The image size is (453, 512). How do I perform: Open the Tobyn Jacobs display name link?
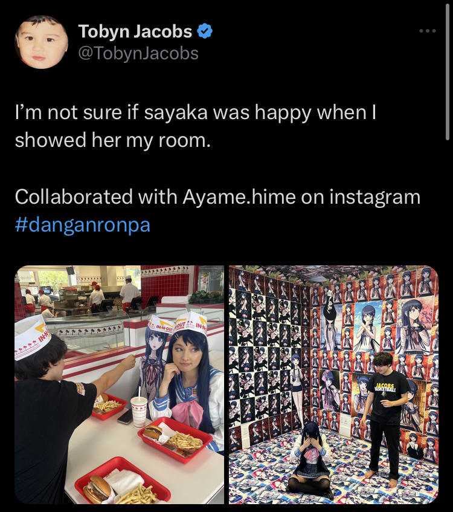tap(135, 31)
